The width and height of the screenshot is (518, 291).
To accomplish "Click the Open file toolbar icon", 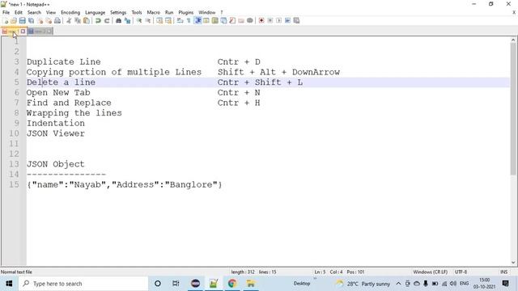I will click(14, 20).
